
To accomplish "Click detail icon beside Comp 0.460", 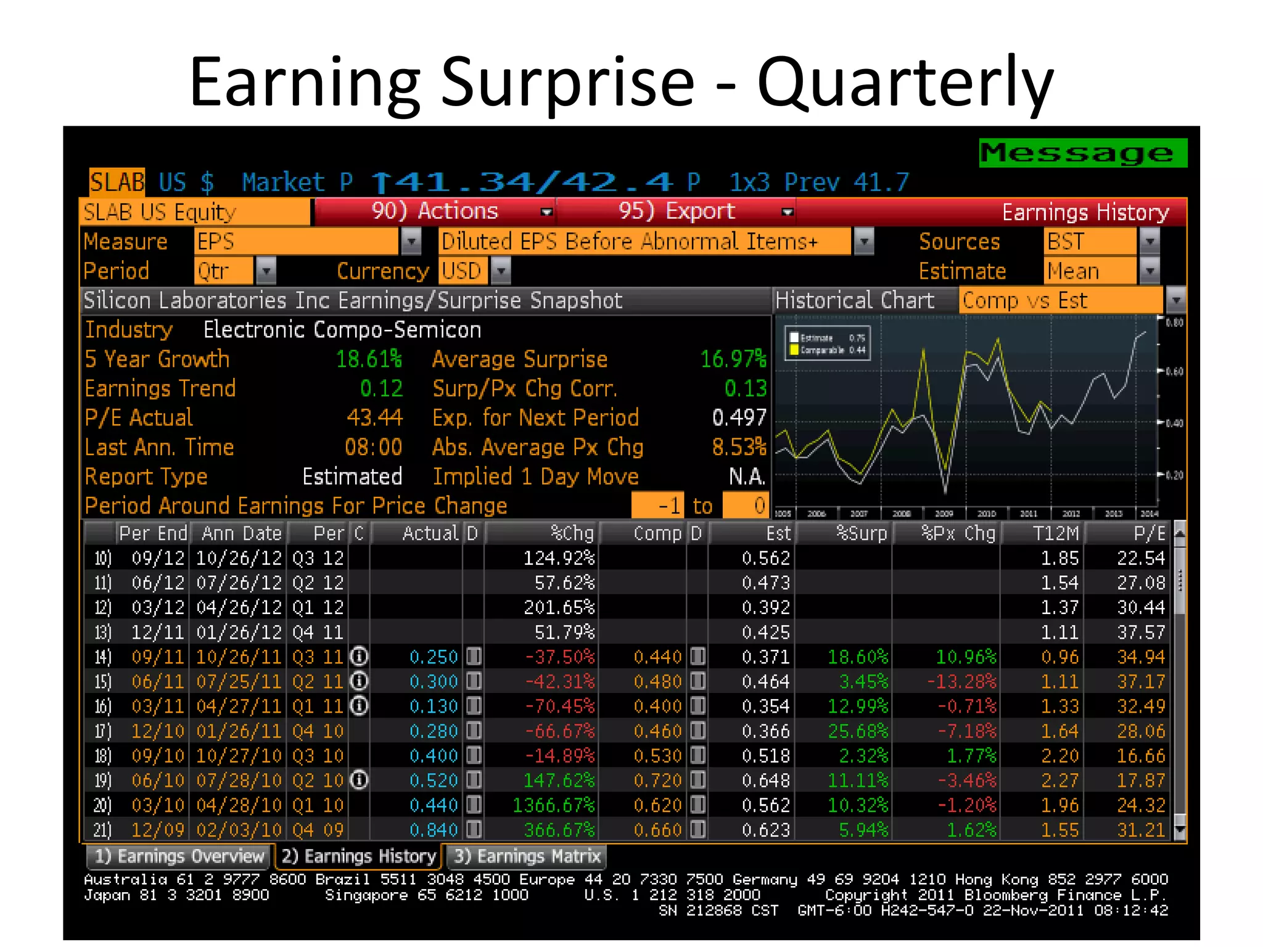I will pyautogui.click(x=697, y=731).
